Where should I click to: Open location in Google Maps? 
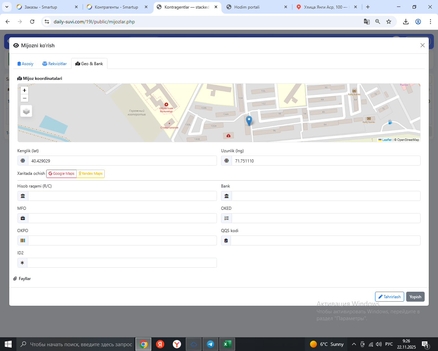[x=61, y=174]
